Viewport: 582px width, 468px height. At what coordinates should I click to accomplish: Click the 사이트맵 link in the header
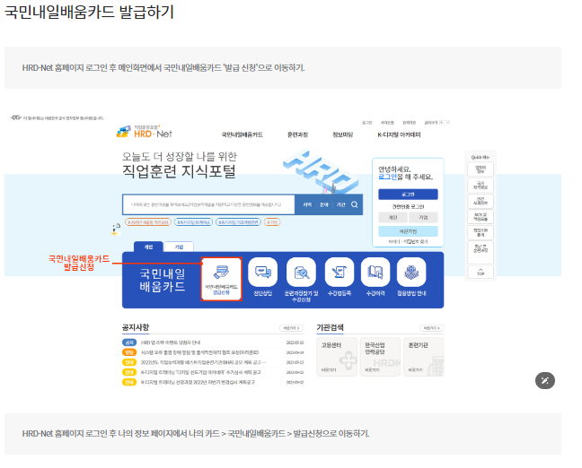click(387, 123)
